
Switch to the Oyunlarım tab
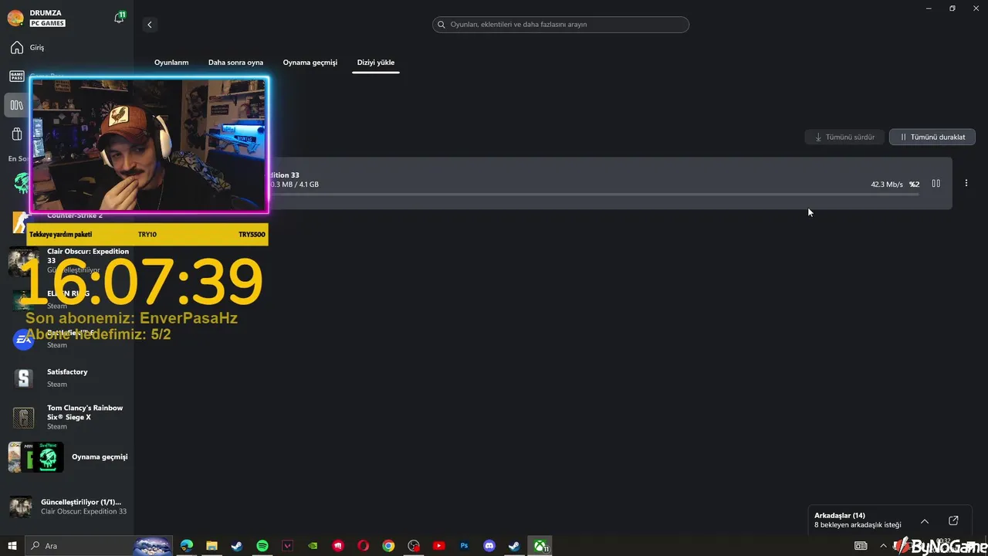click(171, 63)
